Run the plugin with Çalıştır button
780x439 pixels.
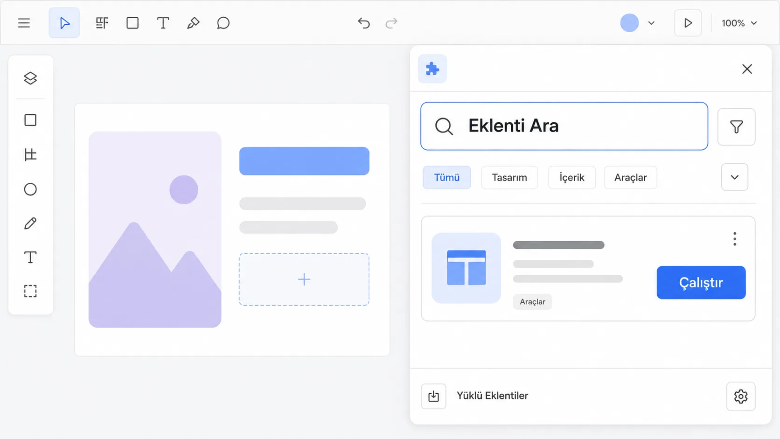click(701, 282)
